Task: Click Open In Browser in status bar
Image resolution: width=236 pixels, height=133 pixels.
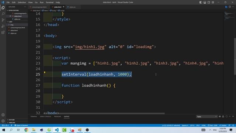Action: click(x=21, y=126)
